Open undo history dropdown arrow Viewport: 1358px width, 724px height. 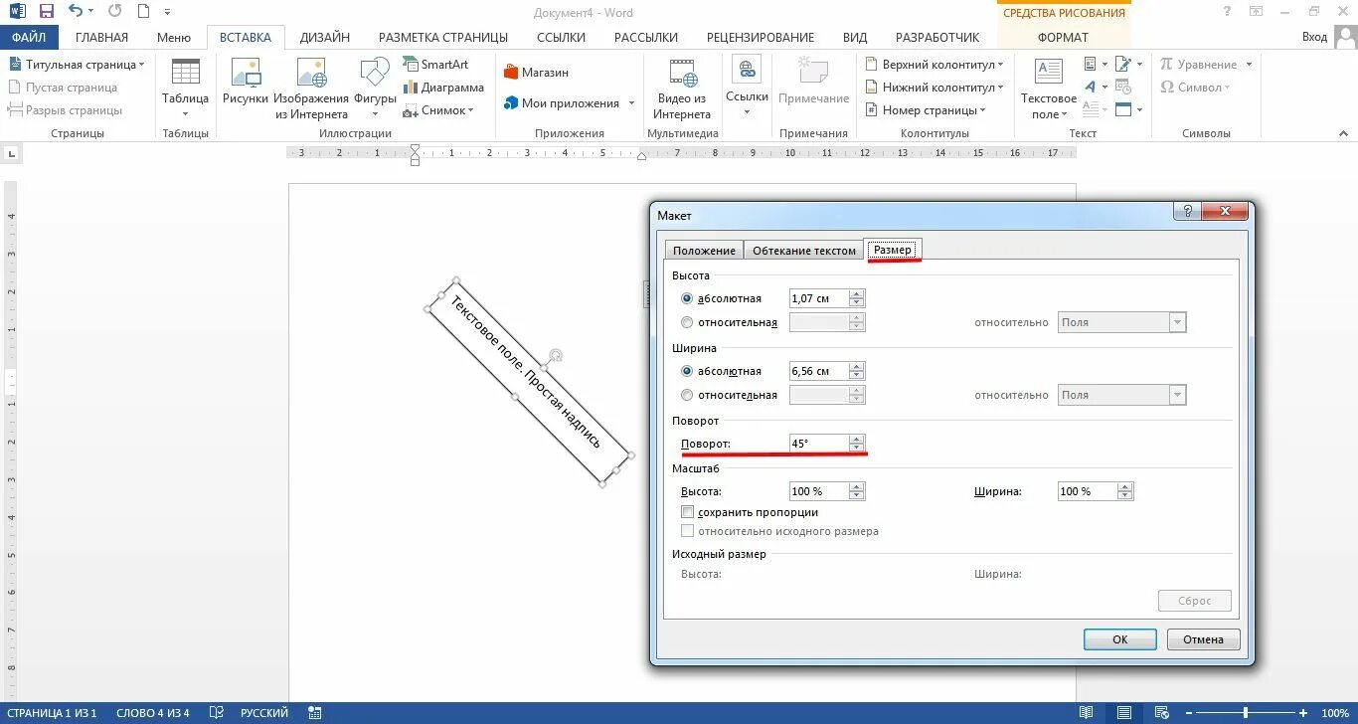pyautogui.click(x=91, y=12)
